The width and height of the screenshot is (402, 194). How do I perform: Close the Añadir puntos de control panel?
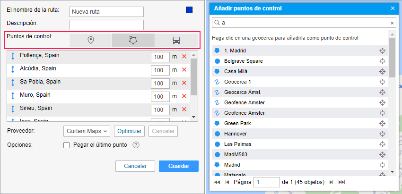393,8
